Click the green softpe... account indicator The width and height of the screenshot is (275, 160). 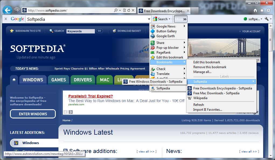tap(253, 19)
